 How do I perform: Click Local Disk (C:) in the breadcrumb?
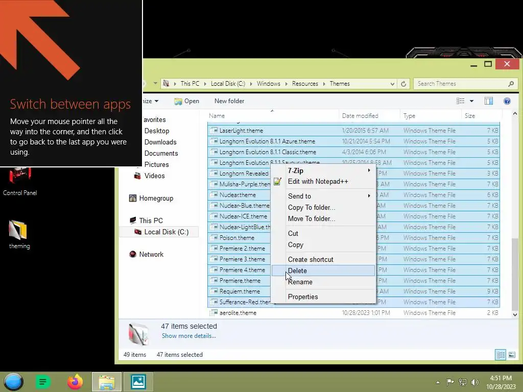(x=228, y=84)
